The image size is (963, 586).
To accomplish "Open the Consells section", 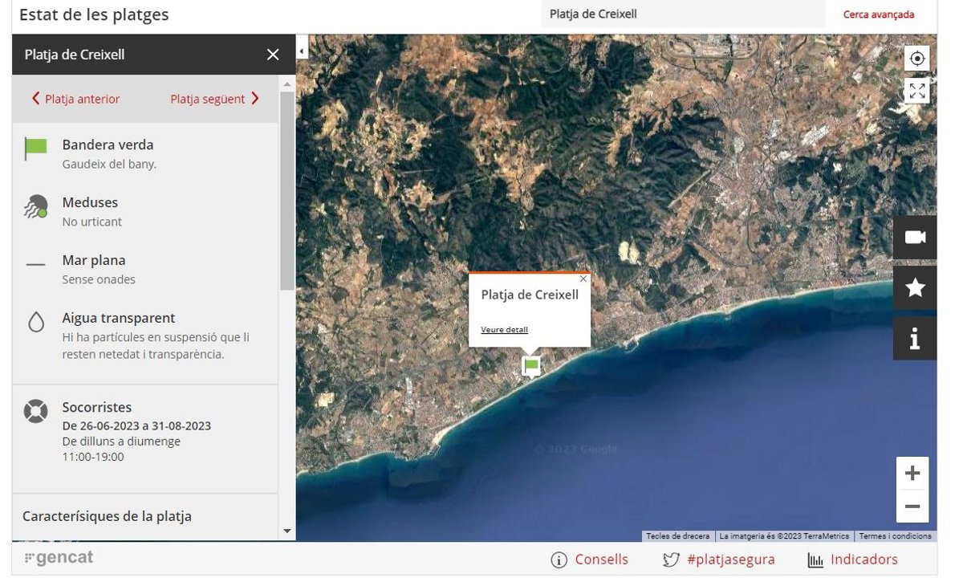I will click(x=590, y=560).
